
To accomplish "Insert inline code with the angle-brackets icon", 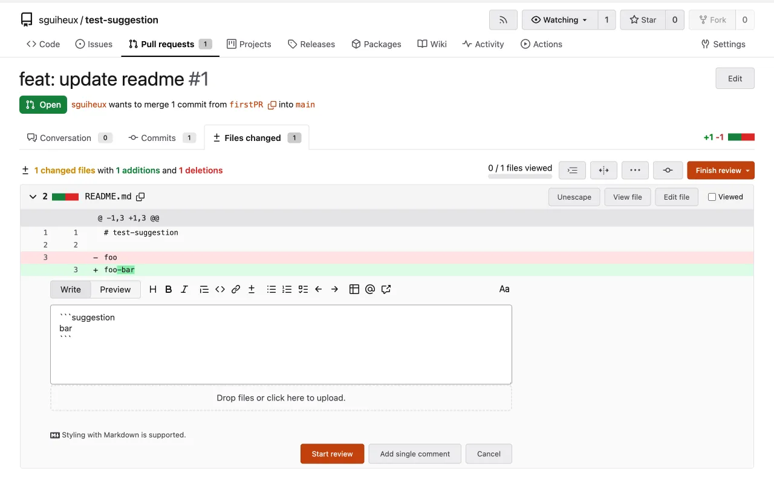I will 220,289.
